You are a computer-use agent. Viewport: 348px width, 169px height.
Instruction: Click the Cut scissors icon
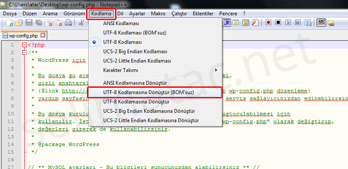click(x=81, y=23)
